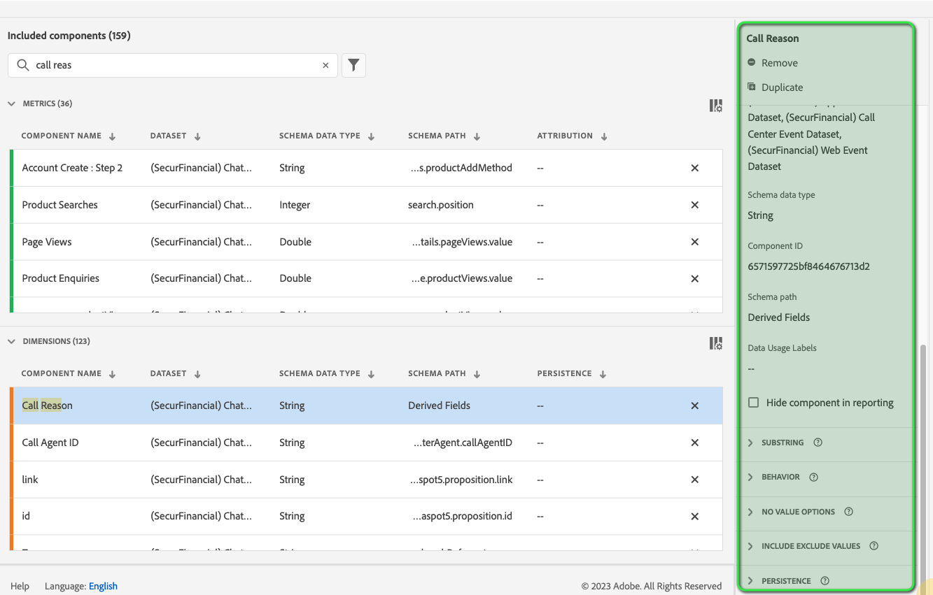
Task: Remove the Account Create : Step 2 metric
Action: tap(695, 168)
